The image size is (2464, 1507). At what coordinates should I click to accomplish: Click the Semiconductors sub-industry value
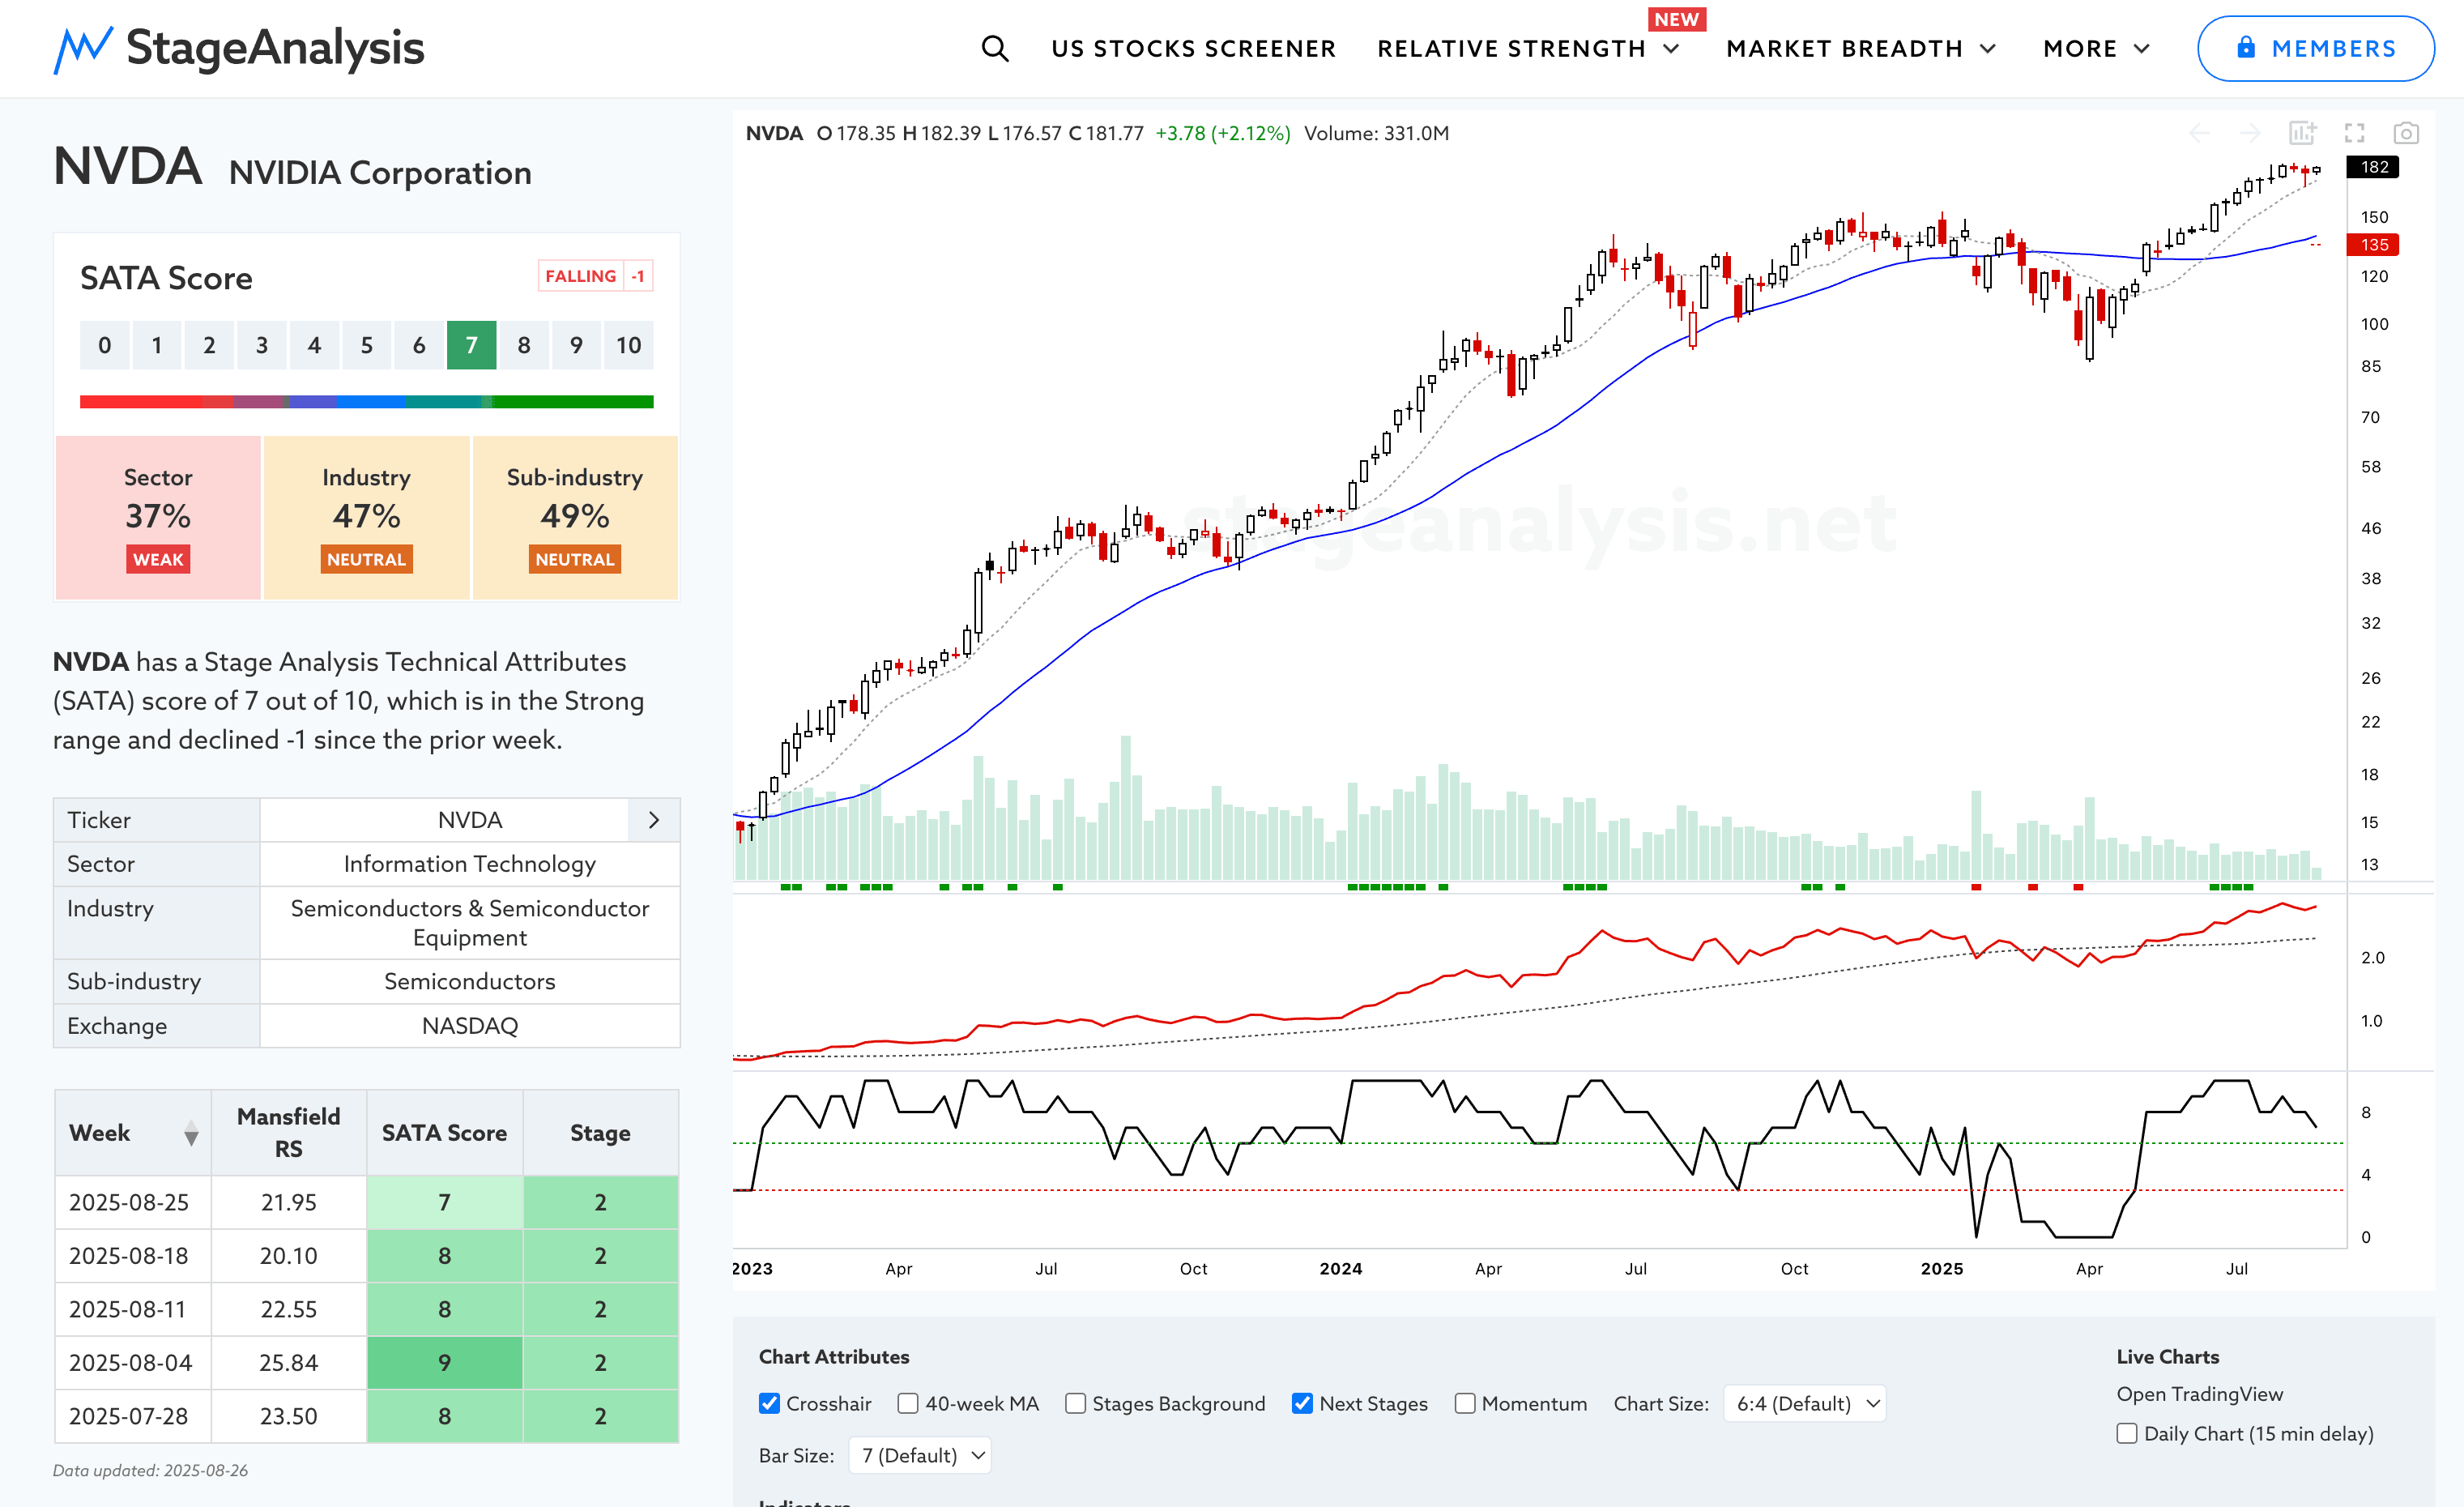[x=469, y=981]
